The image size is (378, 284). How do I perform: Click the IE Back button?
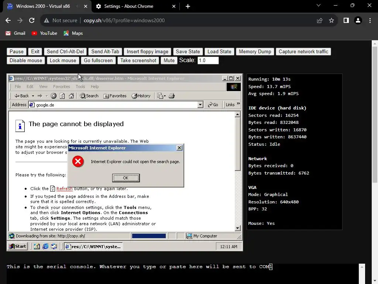pyautogui.click(x=22, y=96)
